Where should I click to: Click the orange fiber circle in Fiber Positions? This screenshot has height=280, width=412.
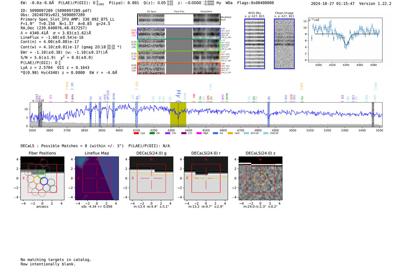[x=37, y=180]
